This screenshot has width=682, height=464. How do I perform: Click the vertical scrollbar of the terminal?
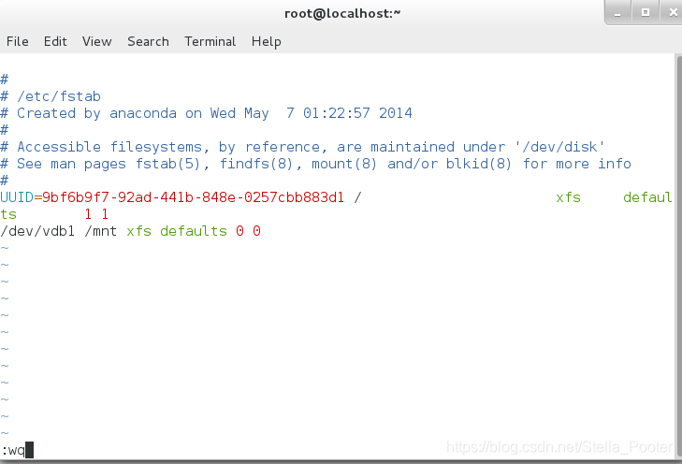click(x=678, y=256)
